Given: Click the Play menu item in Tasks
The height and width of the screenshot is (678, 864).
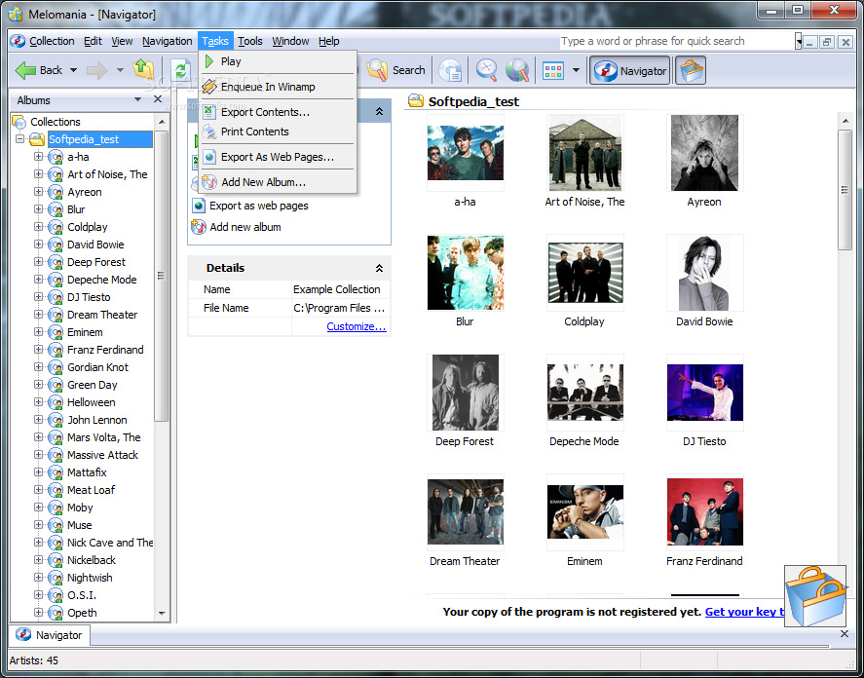Looking at the screenshot, I should coord(278,61).
